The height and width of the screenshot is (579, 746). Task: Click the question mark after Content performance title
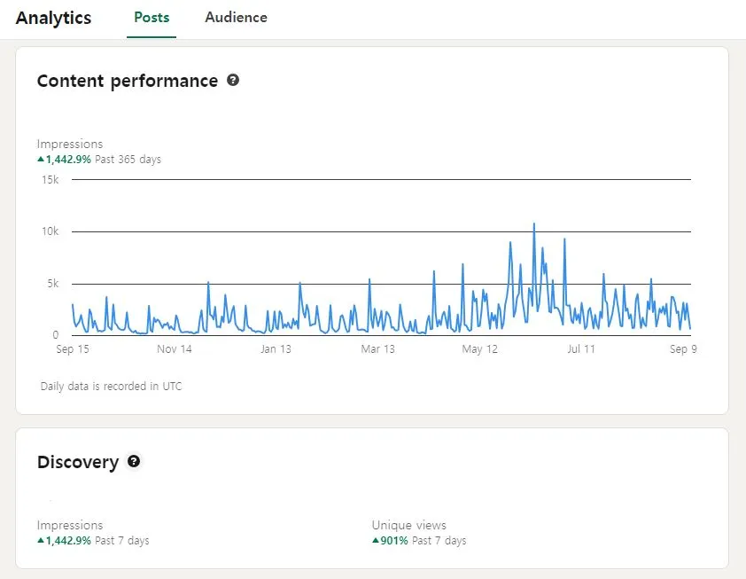(233, 81)
